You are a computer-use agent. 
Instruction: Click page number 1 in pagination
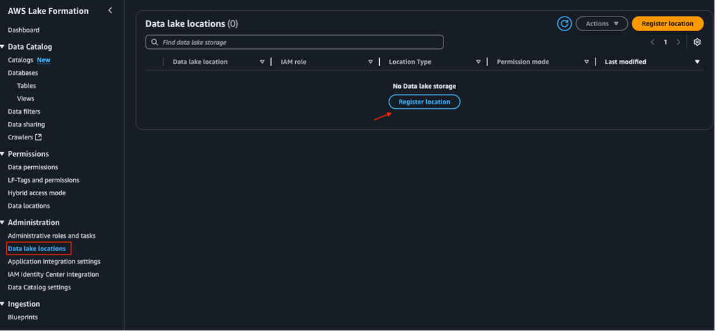coord(665,42)
